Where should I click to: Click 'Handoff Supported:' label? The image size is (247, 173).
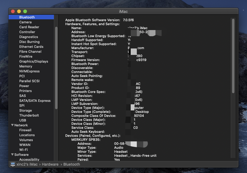87,40
